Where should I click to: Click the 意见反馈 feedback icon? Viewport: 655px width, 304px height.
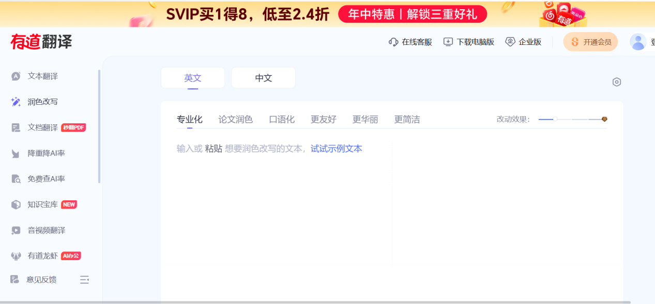pyautogui.click(x=14, y=280)
